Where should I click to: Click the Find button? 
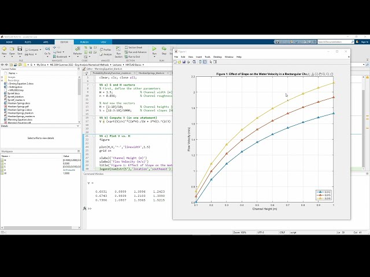pos(57,52)
